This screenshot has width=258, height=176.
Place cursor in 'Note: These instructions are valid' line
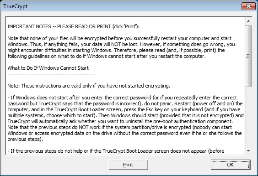click(89, 86)
